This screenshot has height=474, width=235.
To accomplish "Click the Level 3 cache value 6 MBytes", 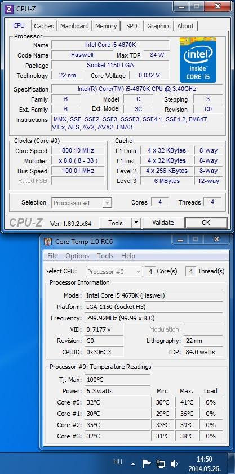I will pyautogui.click(x=166, y=181).
